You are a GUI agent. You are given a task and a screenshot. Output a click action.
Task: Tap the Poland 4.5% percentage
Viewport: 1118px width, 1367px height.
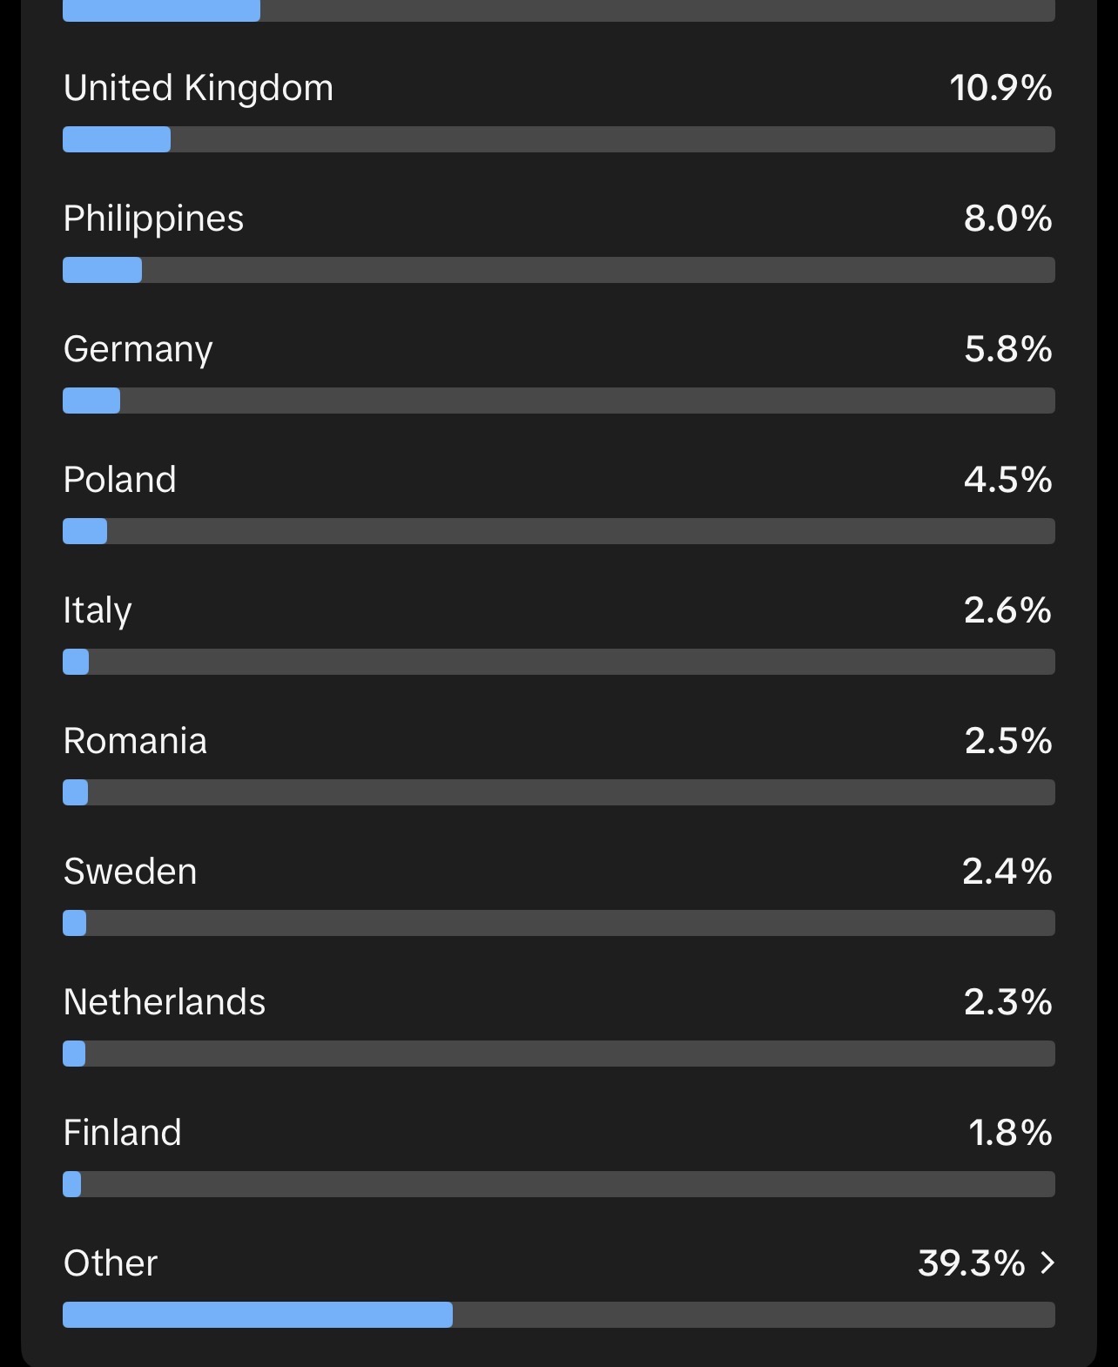pyautogui.click(x=1008, y=480)
